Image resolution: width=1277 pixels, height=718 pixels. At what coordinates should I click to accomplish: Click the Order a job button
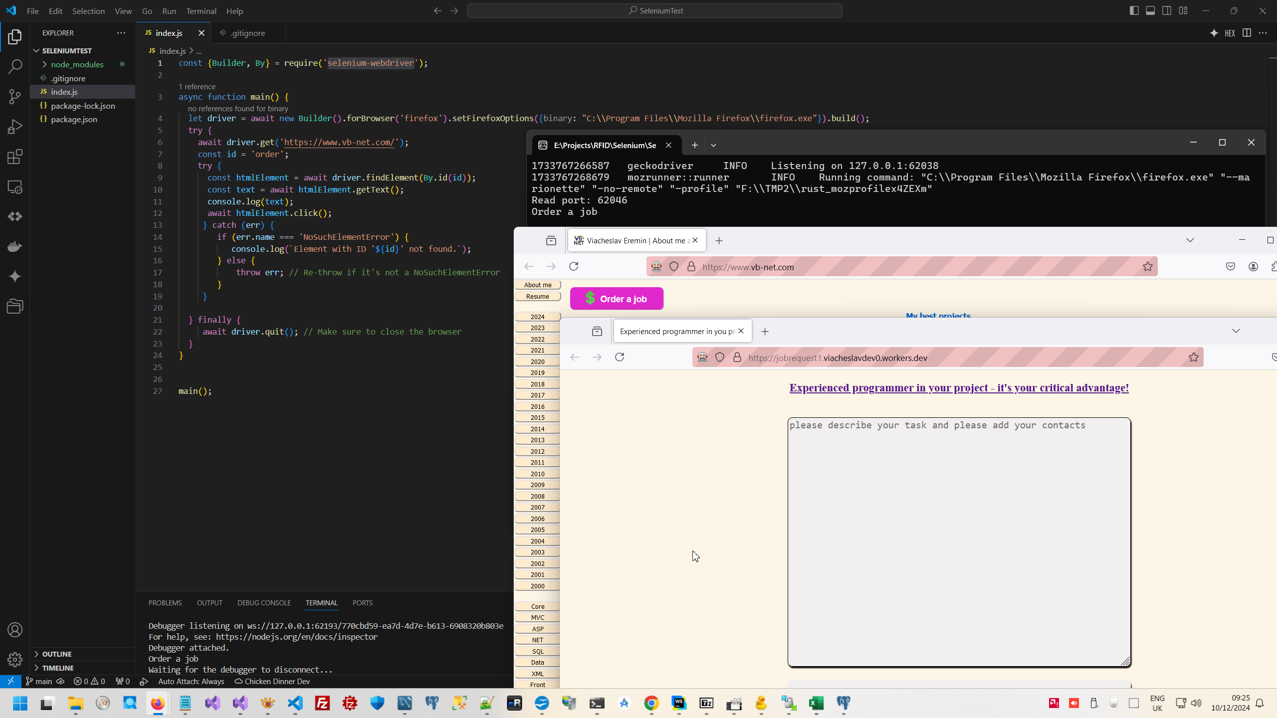tap(617, 299)
